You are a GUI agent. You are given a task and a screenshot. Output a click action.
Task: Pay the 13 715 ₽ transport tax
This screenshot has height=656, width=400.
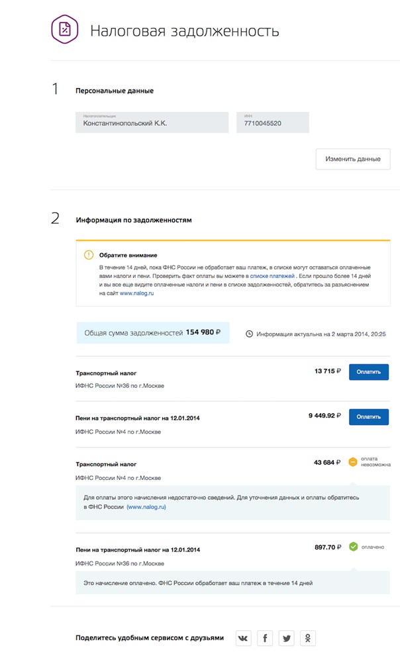click(369, 372)
